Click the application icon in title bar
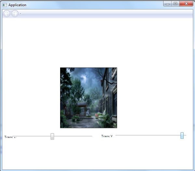This screenshot has width=195, height=171. click(x=5, y=5)
